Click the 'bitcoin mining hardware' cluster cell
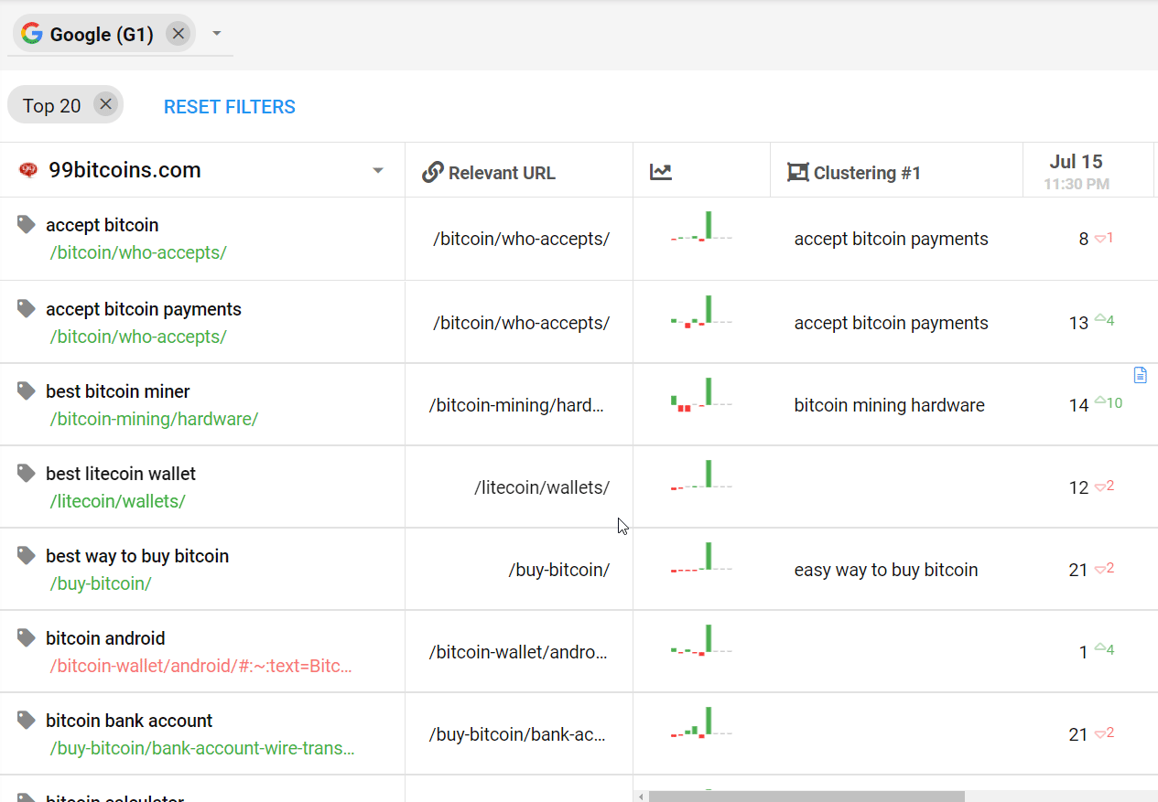This screenshot has width=1158, height=802. [890, 405]
